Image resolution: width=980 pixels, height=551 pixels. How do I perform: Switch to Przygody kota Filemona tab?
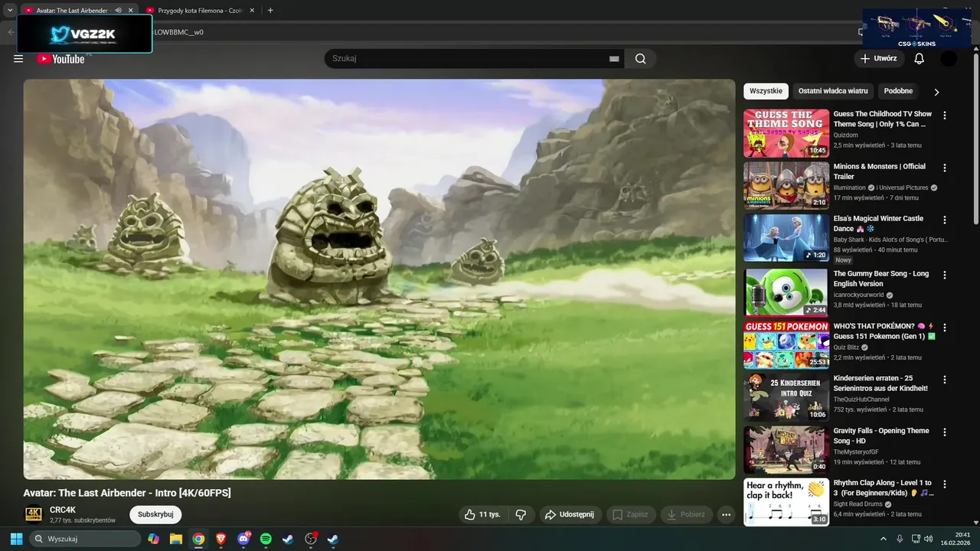201,11
